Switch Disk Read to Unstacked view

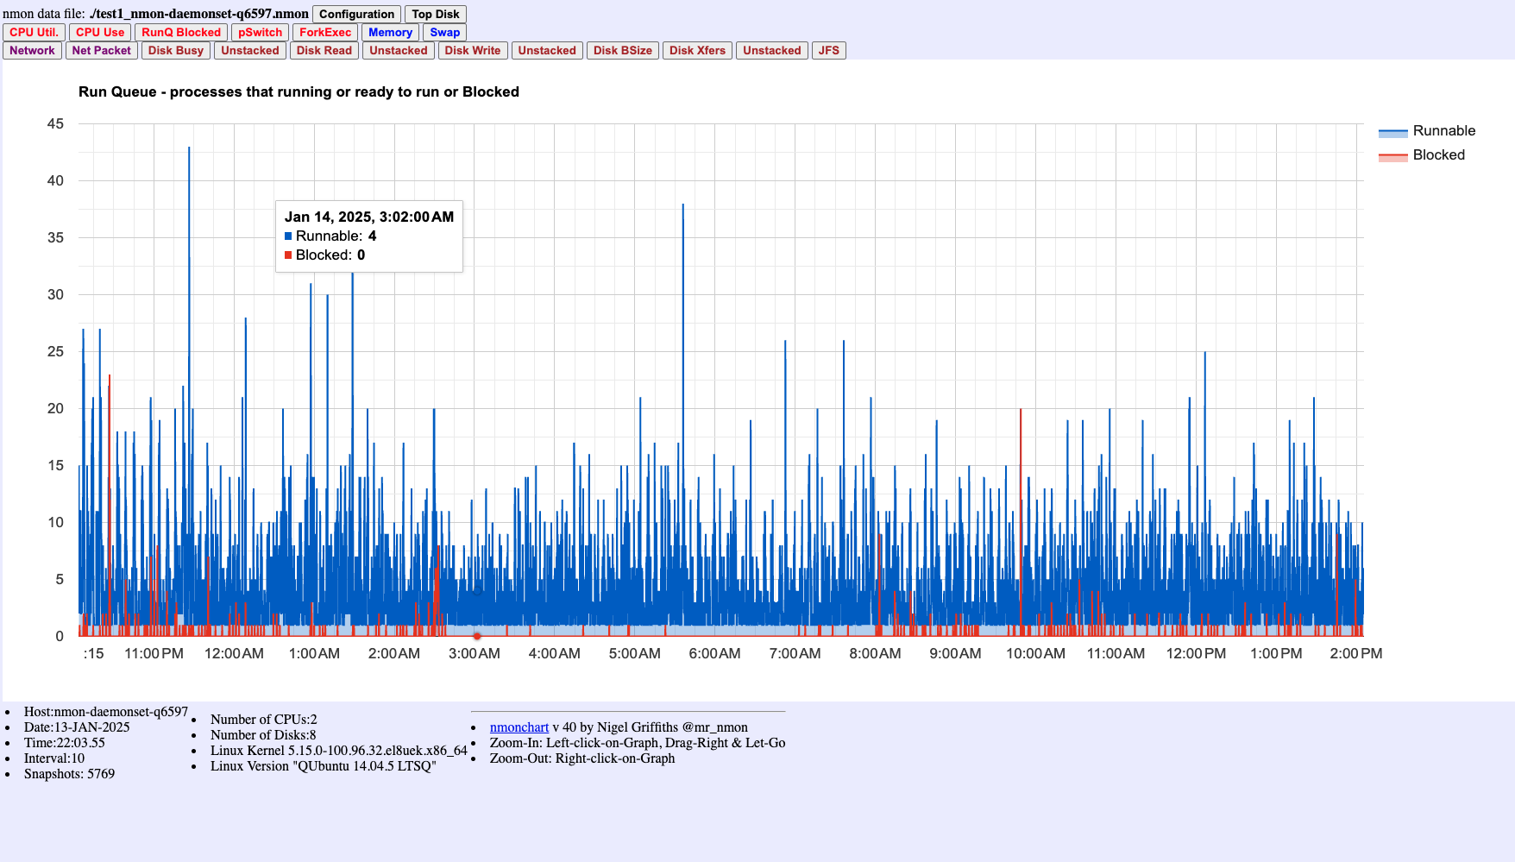click(398, 50)
